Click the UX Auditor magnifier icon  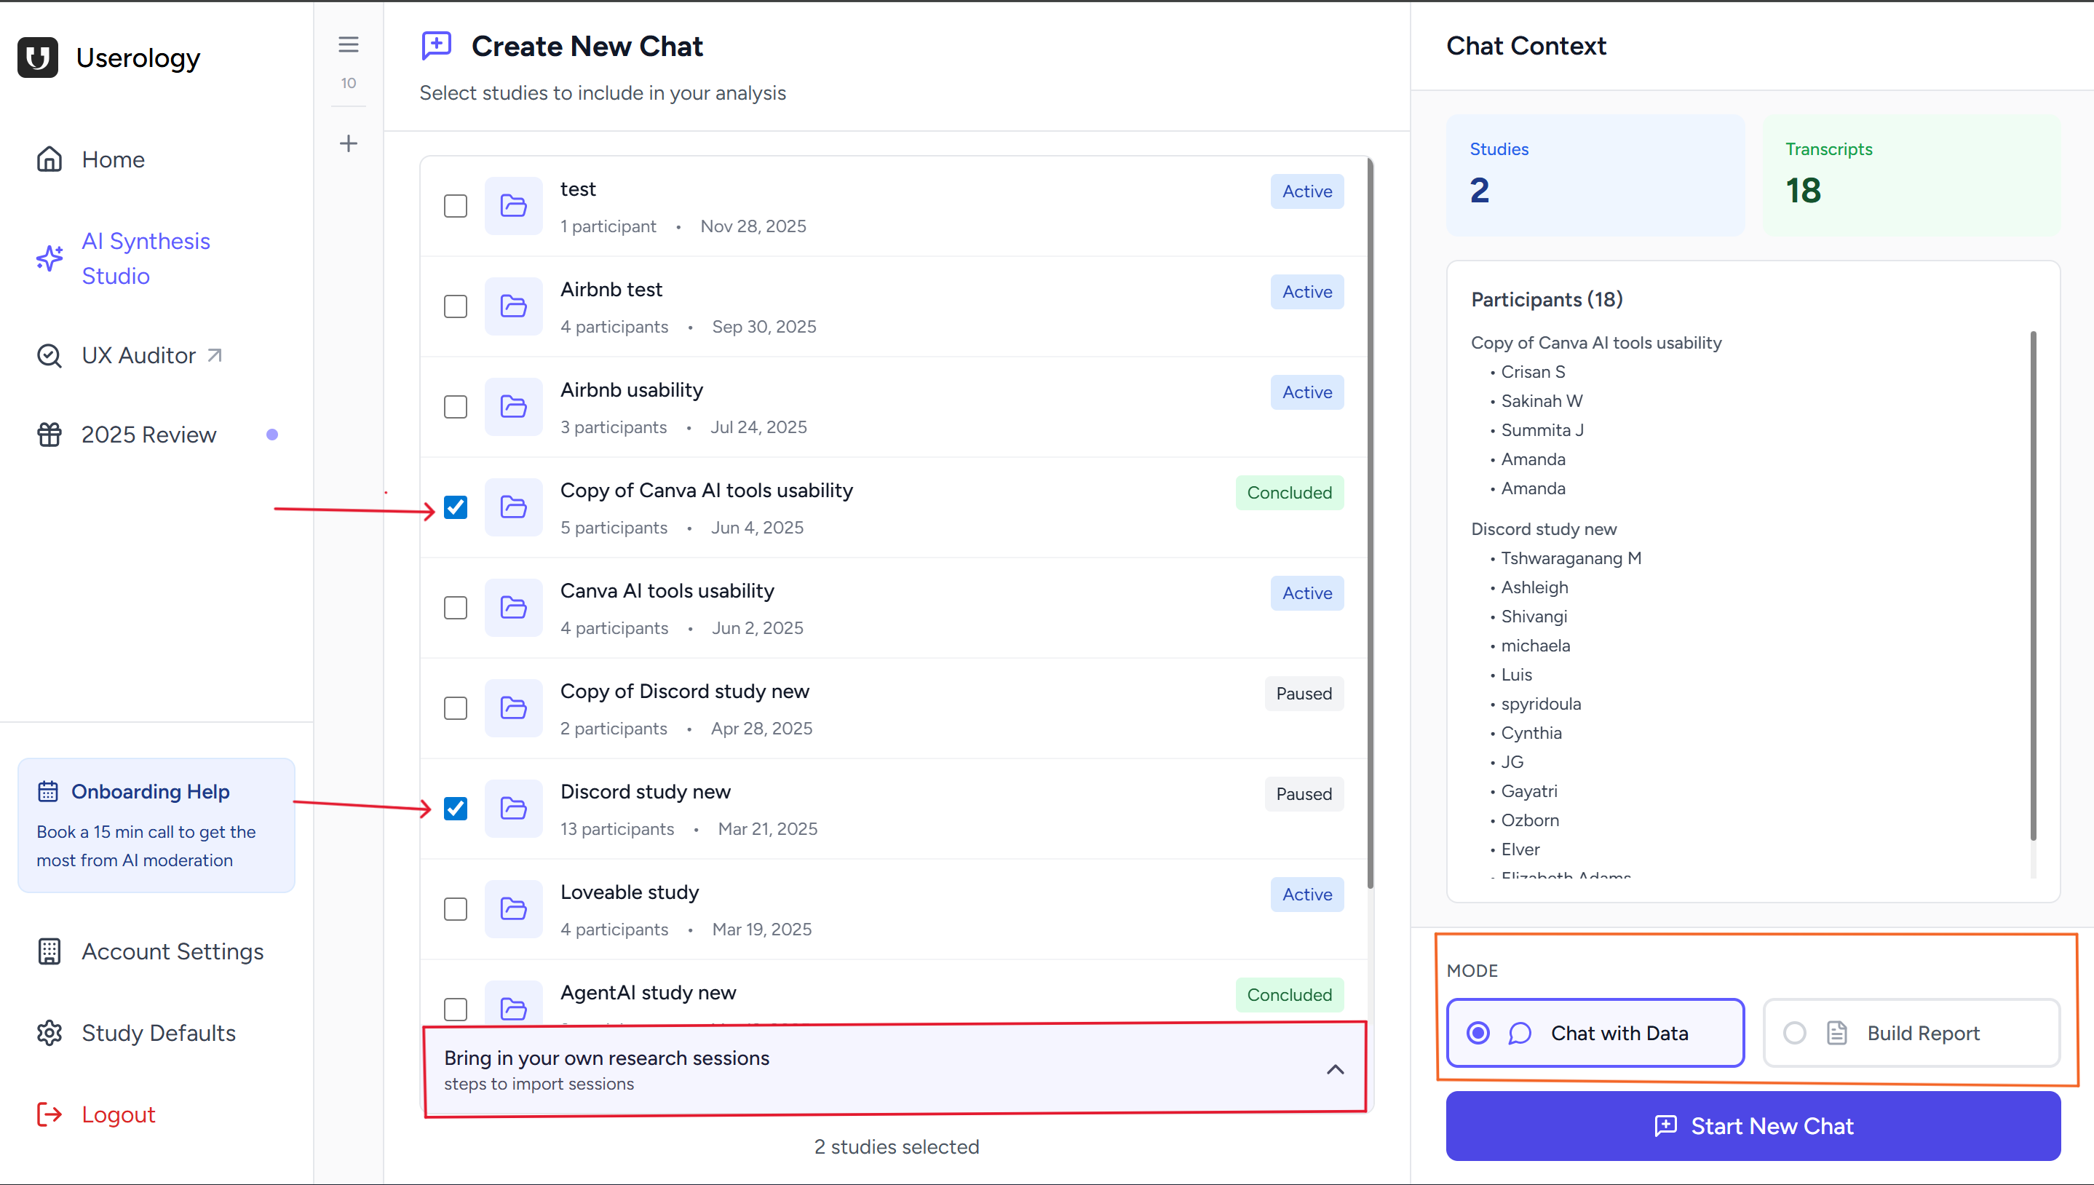(x=49, y=356)
